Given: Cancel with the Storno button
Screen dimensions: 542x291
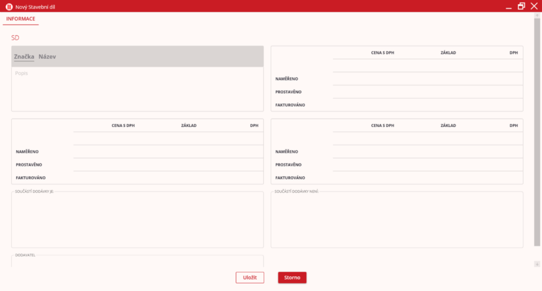Looking at the screenshot, I should [292, 278].
